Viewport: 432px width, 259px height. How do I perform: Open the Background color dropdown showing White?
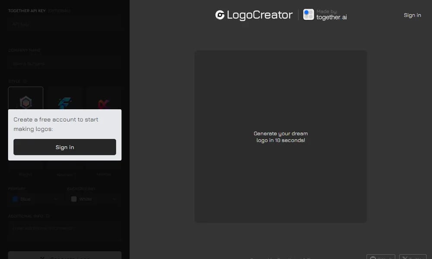pyautogui.click(x=94, y=199)
